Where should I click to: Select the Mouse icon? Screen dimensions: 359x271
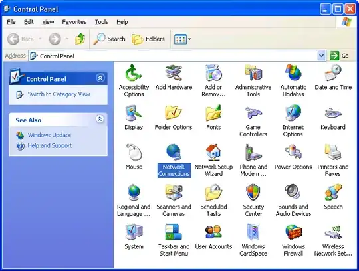tap(134, 157)
